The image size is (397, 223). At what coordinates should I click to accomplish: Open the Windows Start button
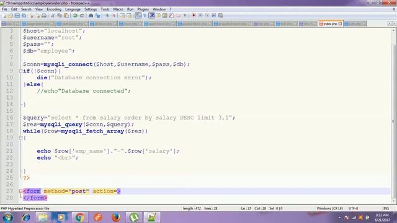click(x=7, y=217)
